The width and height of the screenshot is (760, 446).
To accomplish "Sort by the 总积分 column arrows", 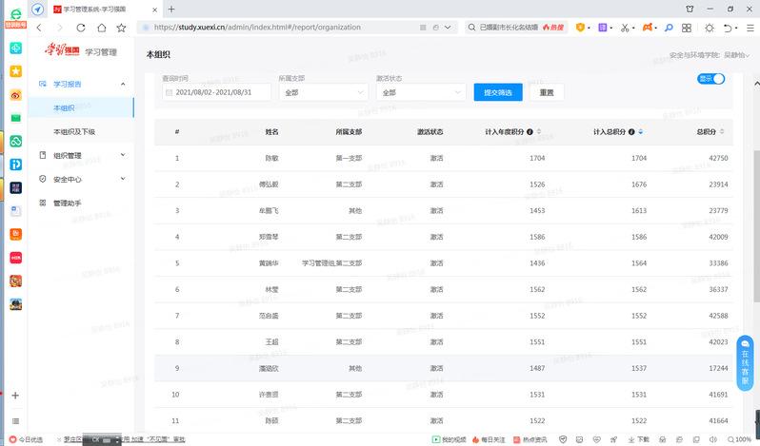I will tap(721, 130).
